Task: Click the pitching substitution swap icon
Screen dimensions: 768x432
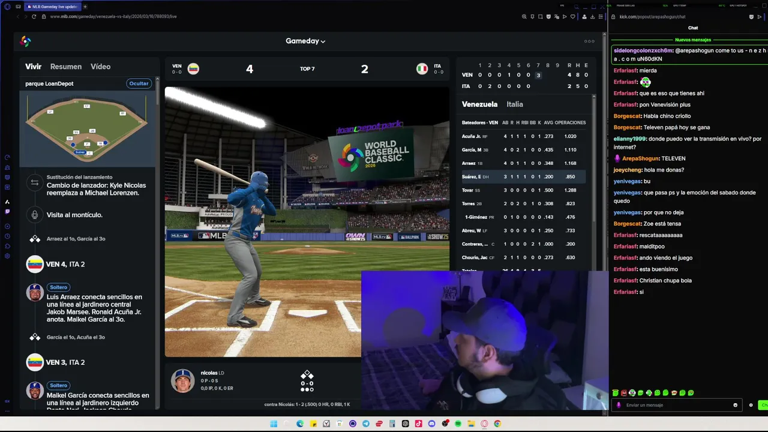Action: pyautogui.click(x=35, y=182)
